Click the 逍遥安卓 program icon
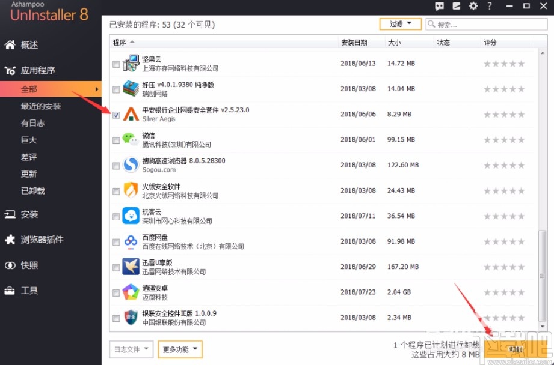 pos(131,292)
